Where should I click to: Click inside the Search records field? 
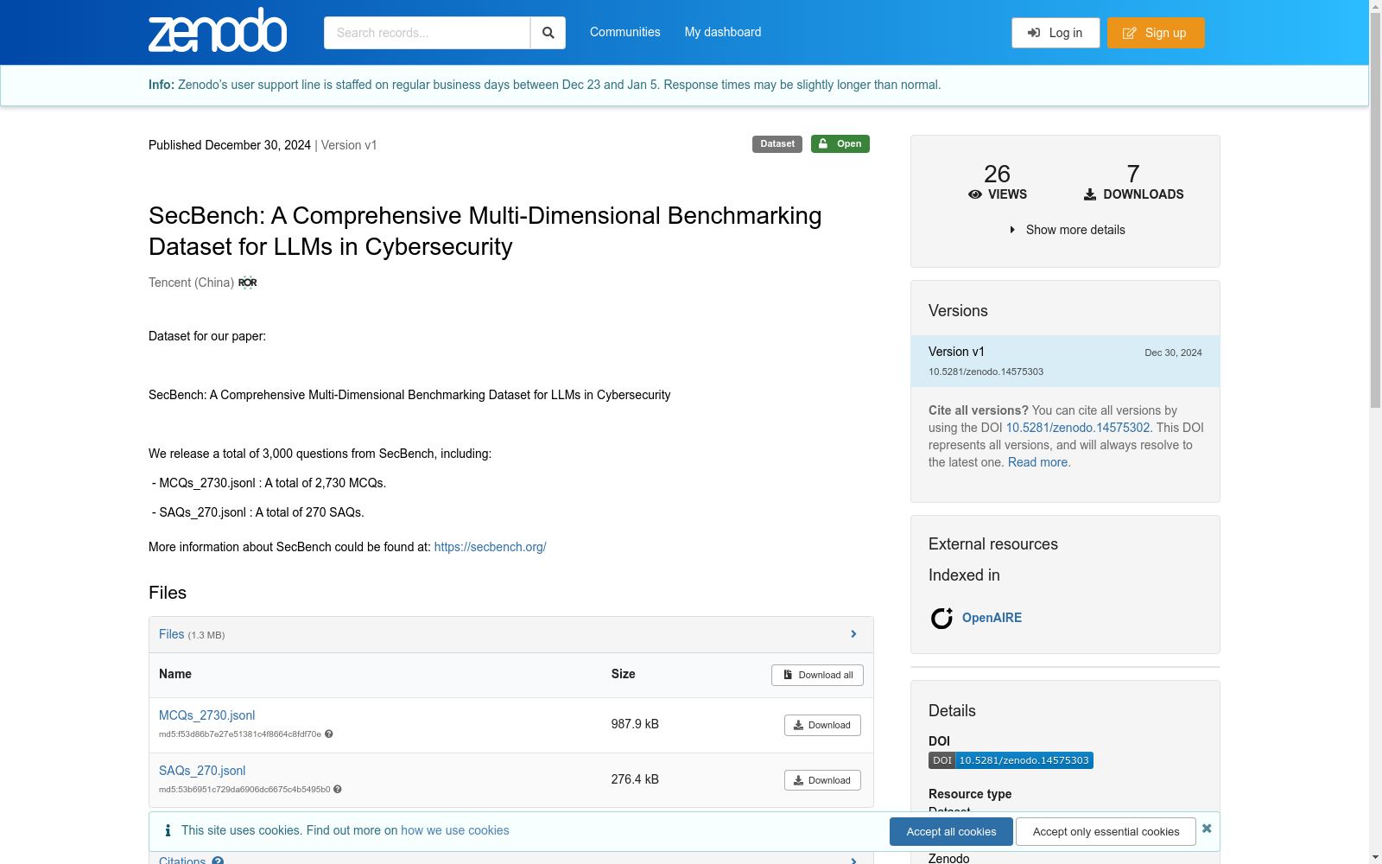[x=427, y=33]
